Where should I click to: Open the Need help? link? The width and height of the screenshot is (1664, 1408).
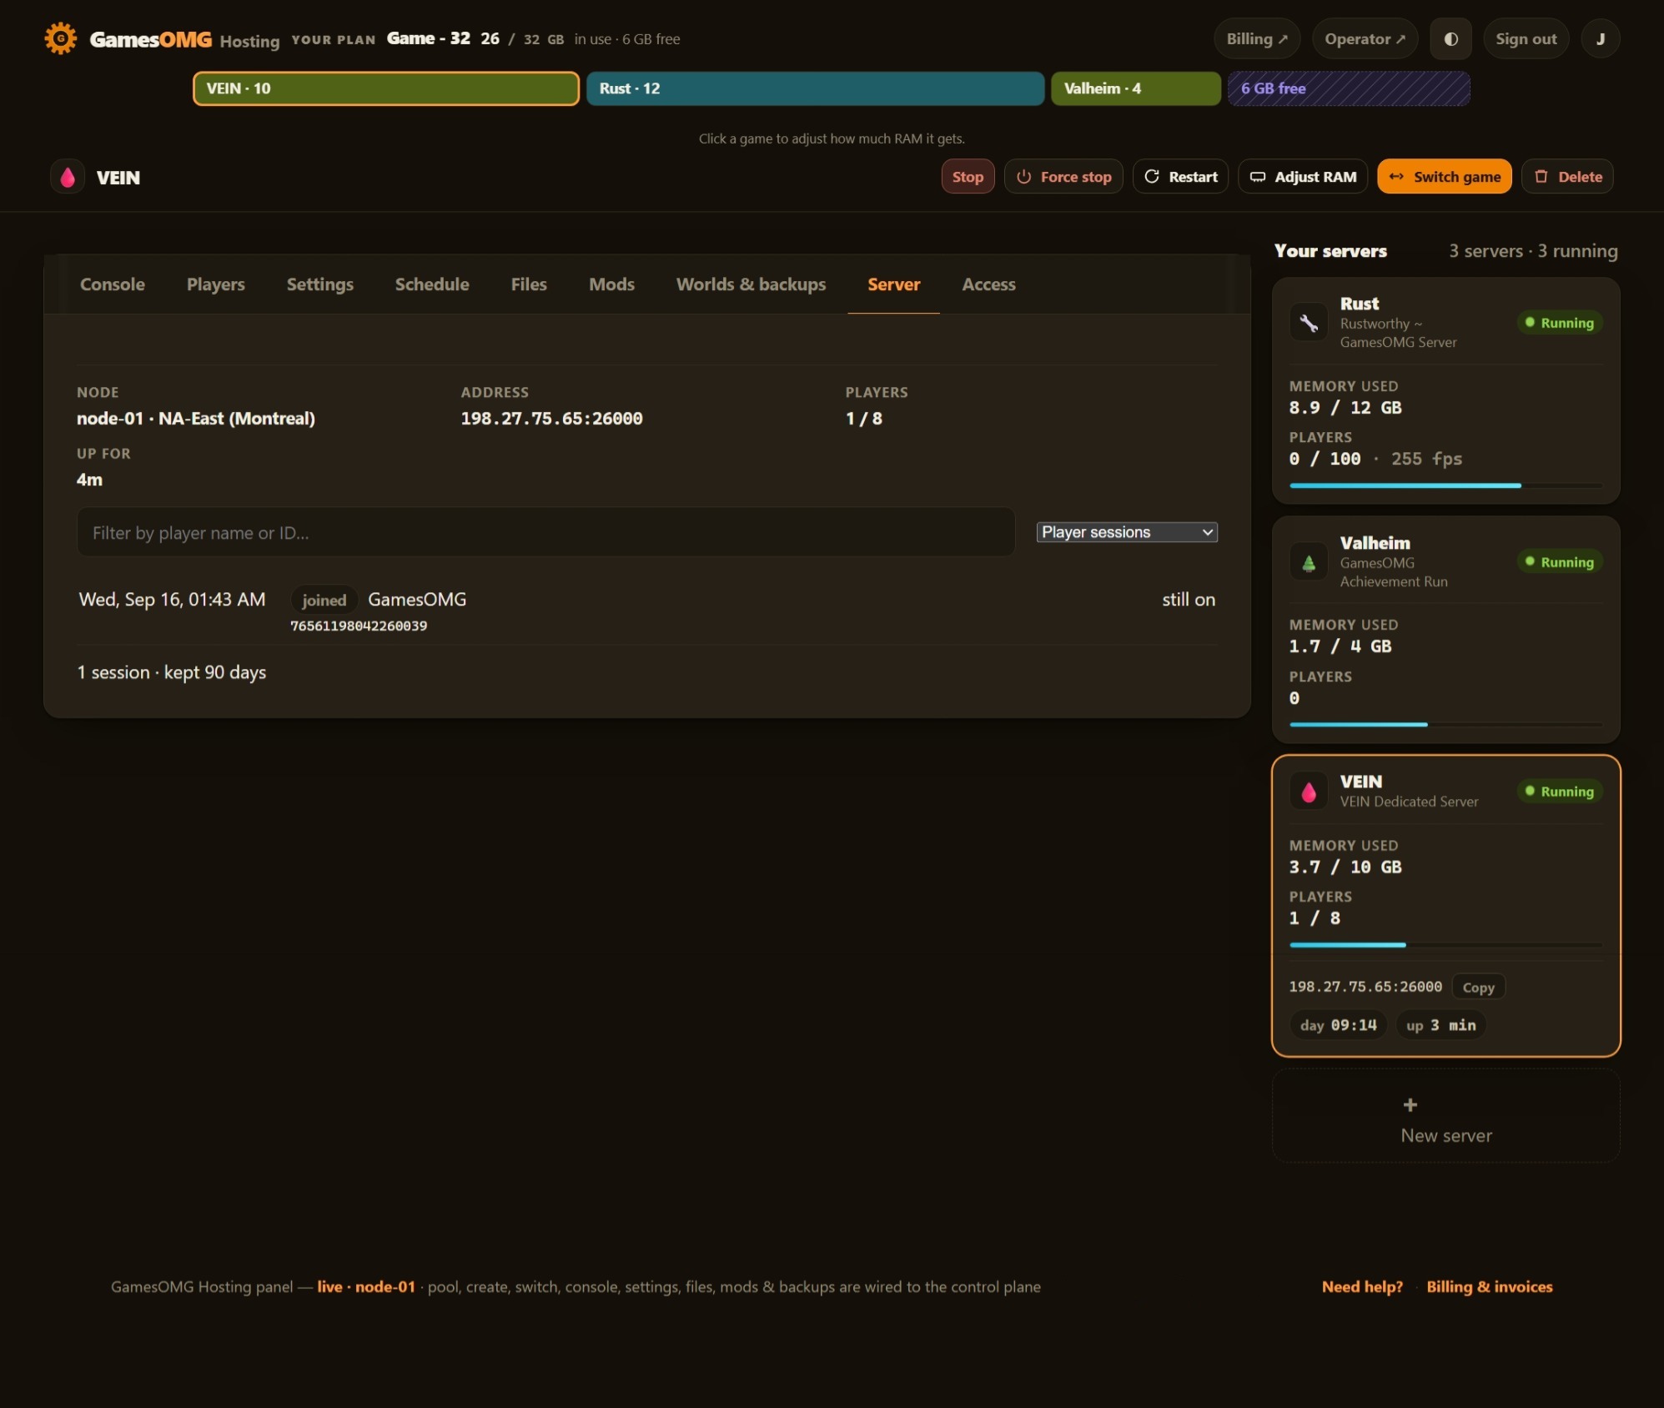[x=1362, y=1287]
